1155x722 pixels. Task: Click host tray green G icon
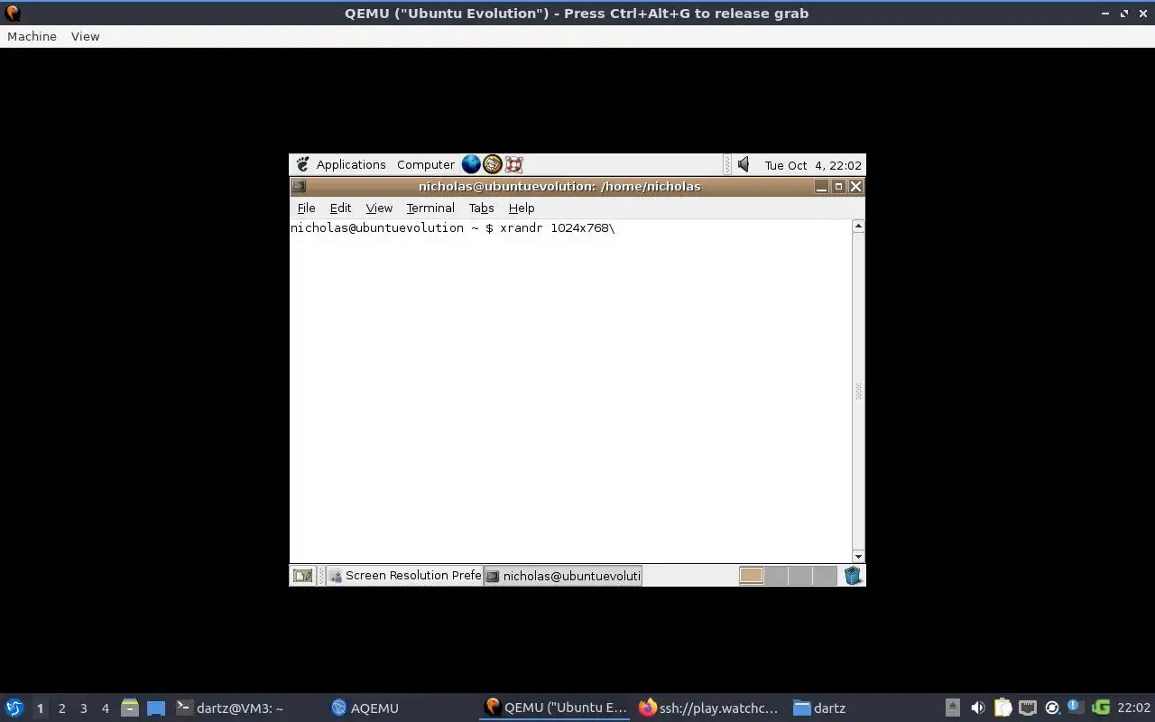[1100, 708]
